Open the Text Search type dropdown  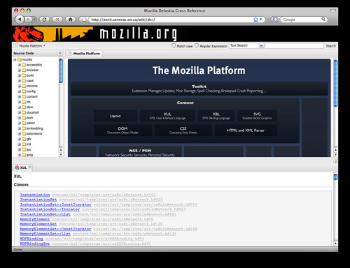261,45
